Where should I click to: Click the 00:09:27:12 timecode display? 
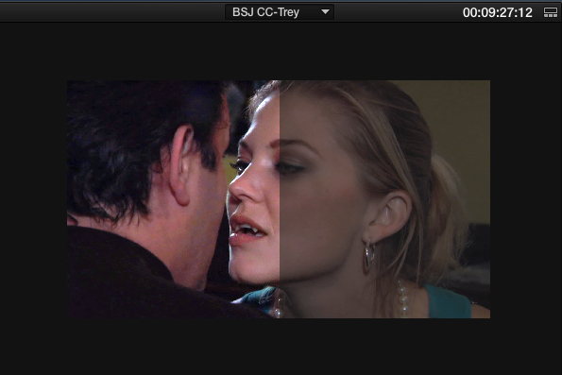point(497,12)
